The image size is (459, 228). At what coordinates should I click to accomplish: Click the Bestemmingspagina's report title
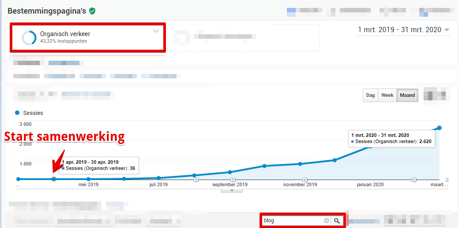[46, 11]
